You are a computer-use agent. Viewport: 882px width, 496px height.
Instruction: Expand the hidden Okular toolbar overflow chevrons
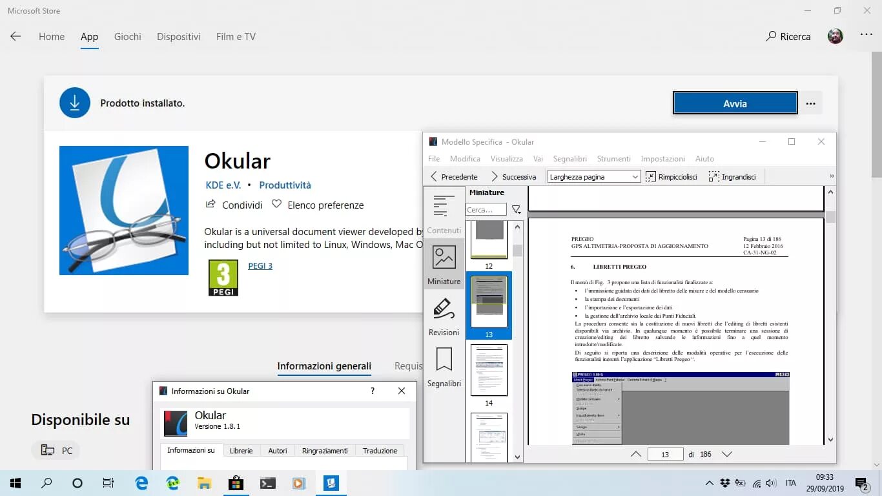click(x=831, y=176)
